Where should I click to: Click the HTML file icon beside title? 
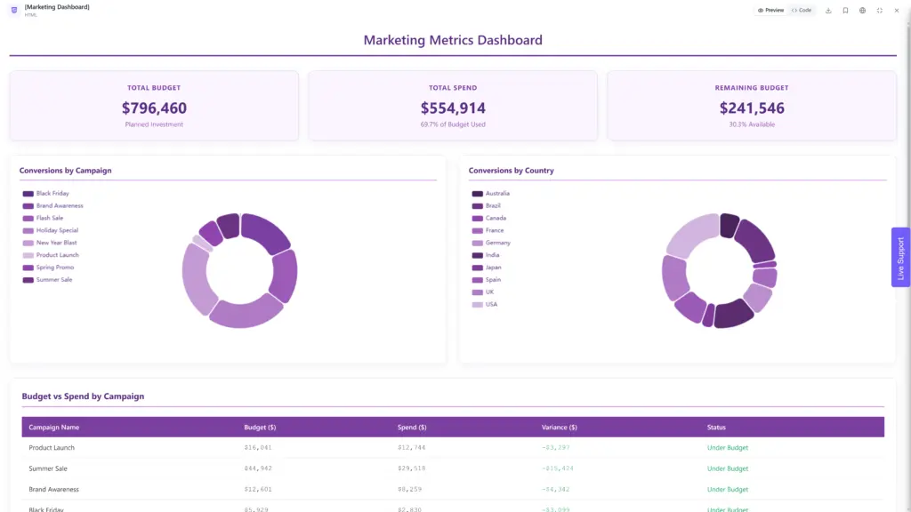coord(14,10)
